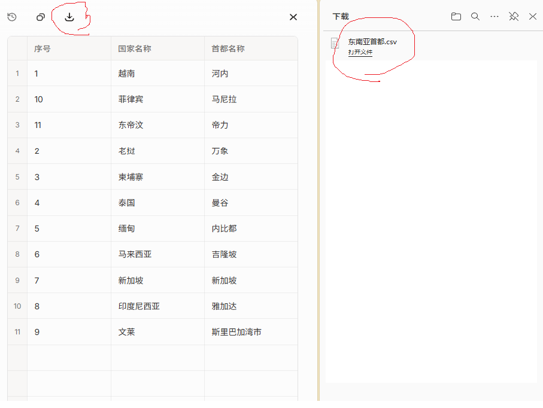Close the downloads panel
543x408 pixels.
coord(533,16)
